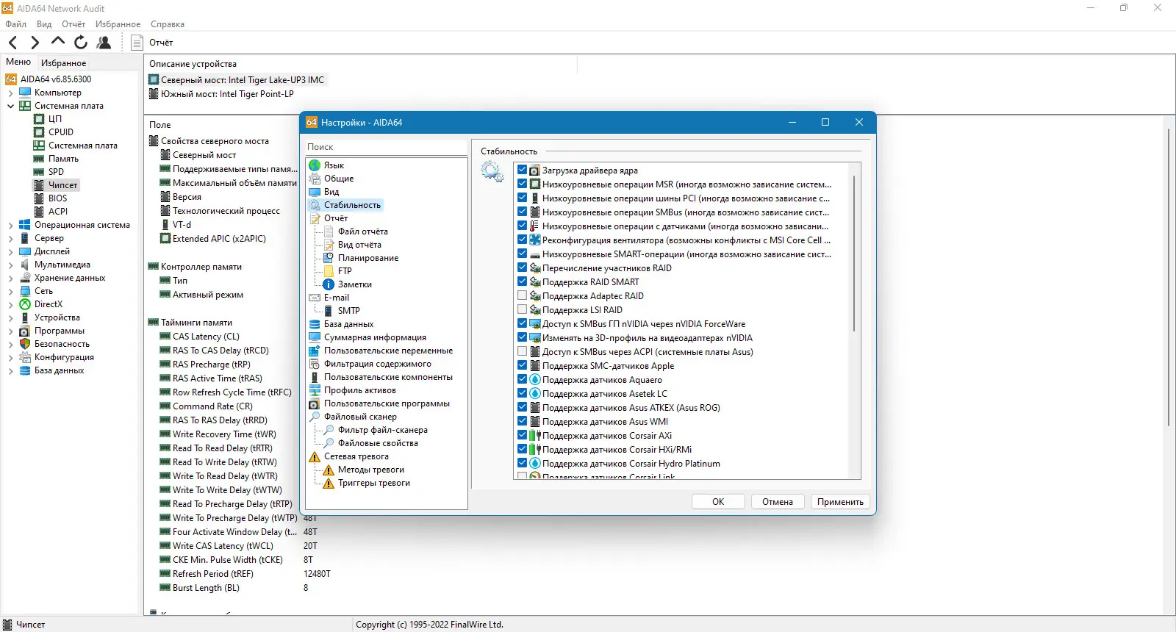Screen dimensions: 1176x632
Task: Open the Вид menu in the menu bar
Action: (44, 24)
